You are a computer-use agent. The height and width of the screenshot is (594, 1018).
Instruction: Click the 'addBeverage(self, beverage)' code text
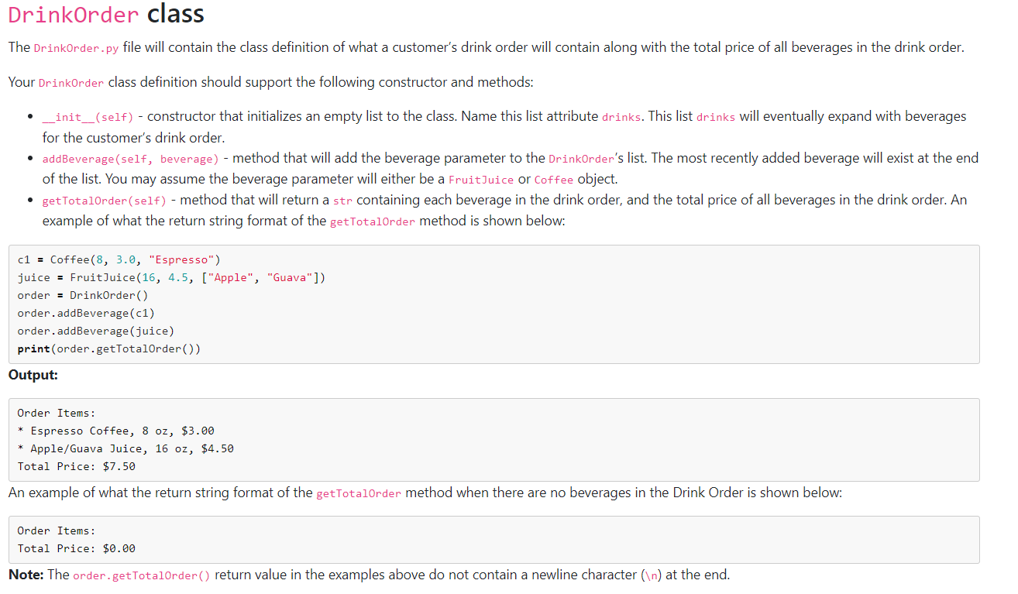click(x=130, y=159)
